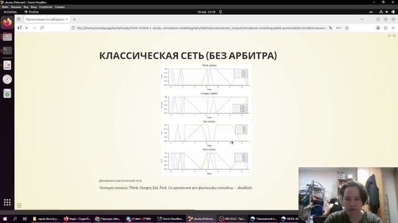Click the notification bell in GNOME bar
Image resolution: width=398 pixels, height=223 pixels.
click(221, 12)
